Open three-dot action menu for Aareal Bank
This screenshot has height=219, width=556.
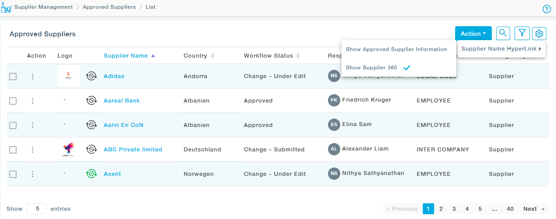32,101
